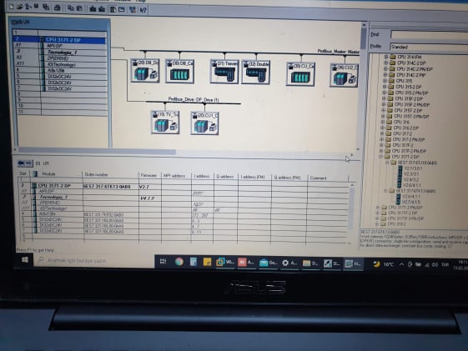Image resolution: width=468 pixels, height=351 pixels.
Task: Click the New station toolbar icon
Action: (x=12, y=7)
